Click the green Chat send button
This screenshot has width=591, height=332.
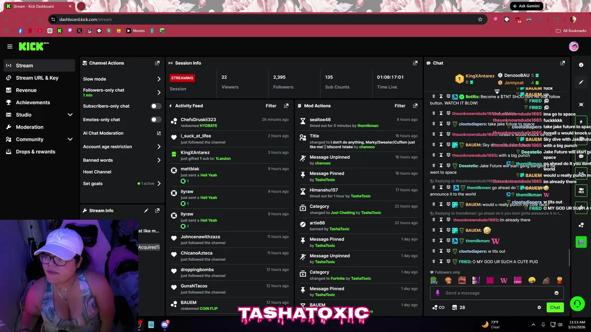click(555, 308)
